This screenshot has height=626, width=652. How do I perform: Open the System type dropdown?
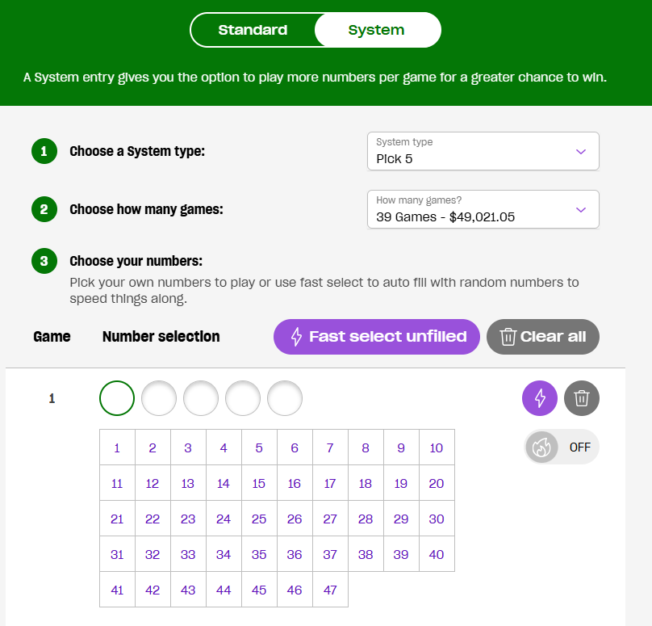(483, 151)
